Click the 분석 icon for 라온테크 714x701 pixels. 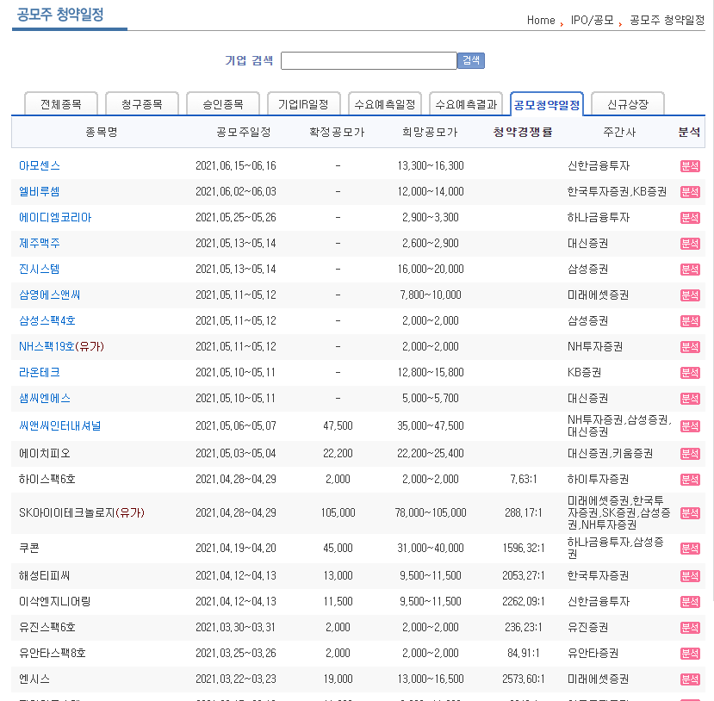690,373
